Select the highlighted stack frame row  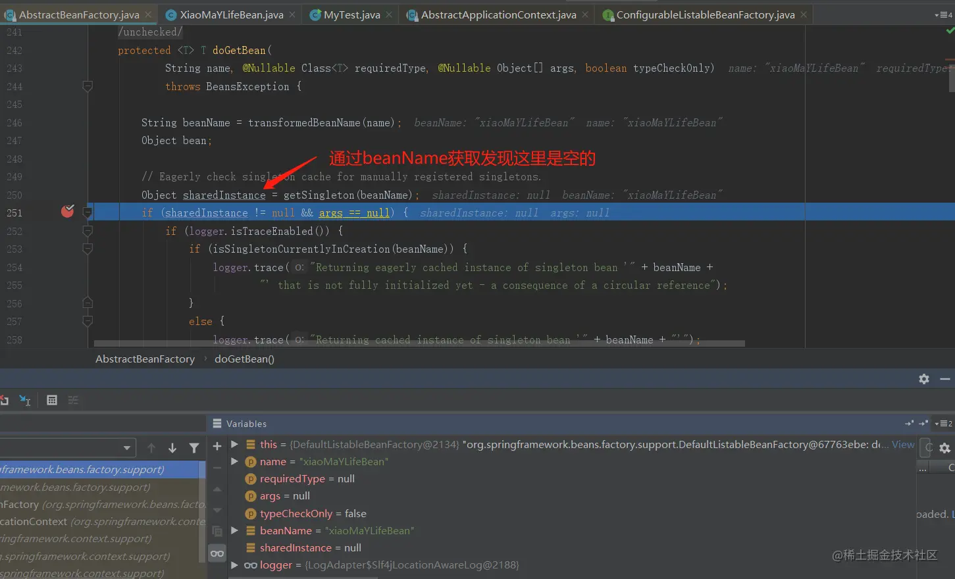point(103,470)
